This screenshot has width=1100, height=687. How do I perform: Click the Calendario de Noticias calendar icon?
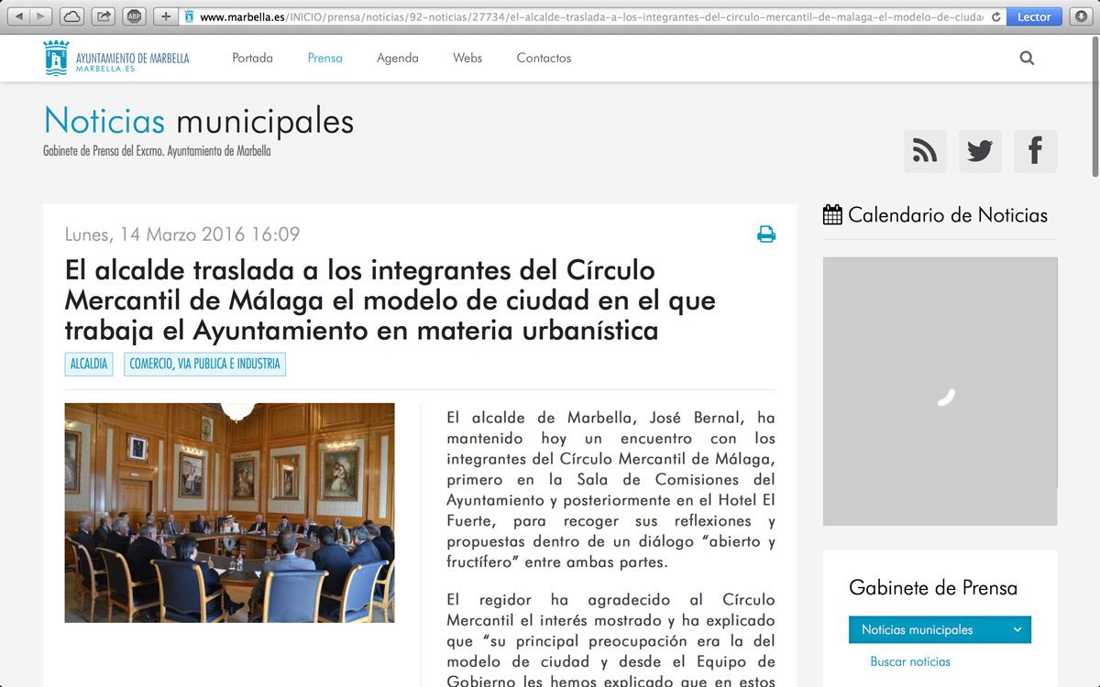point(832,215)
